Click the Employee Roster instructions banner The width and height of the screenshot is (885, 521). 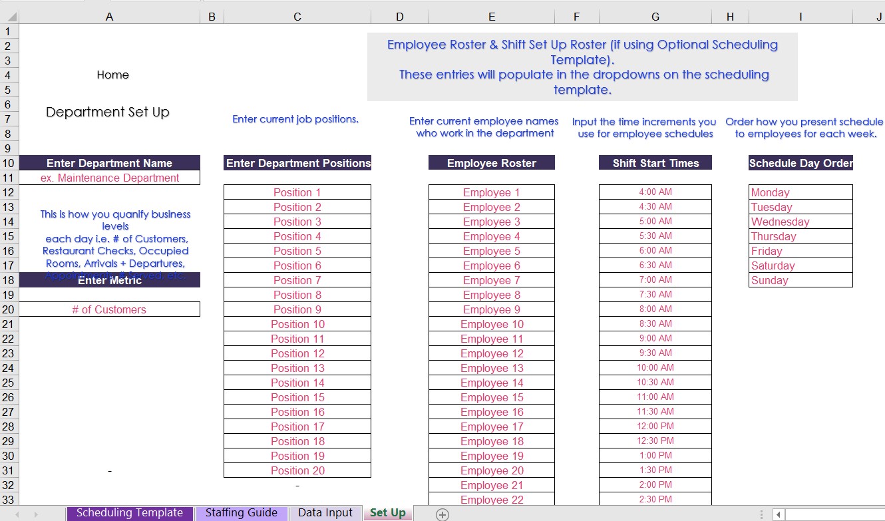582,67
